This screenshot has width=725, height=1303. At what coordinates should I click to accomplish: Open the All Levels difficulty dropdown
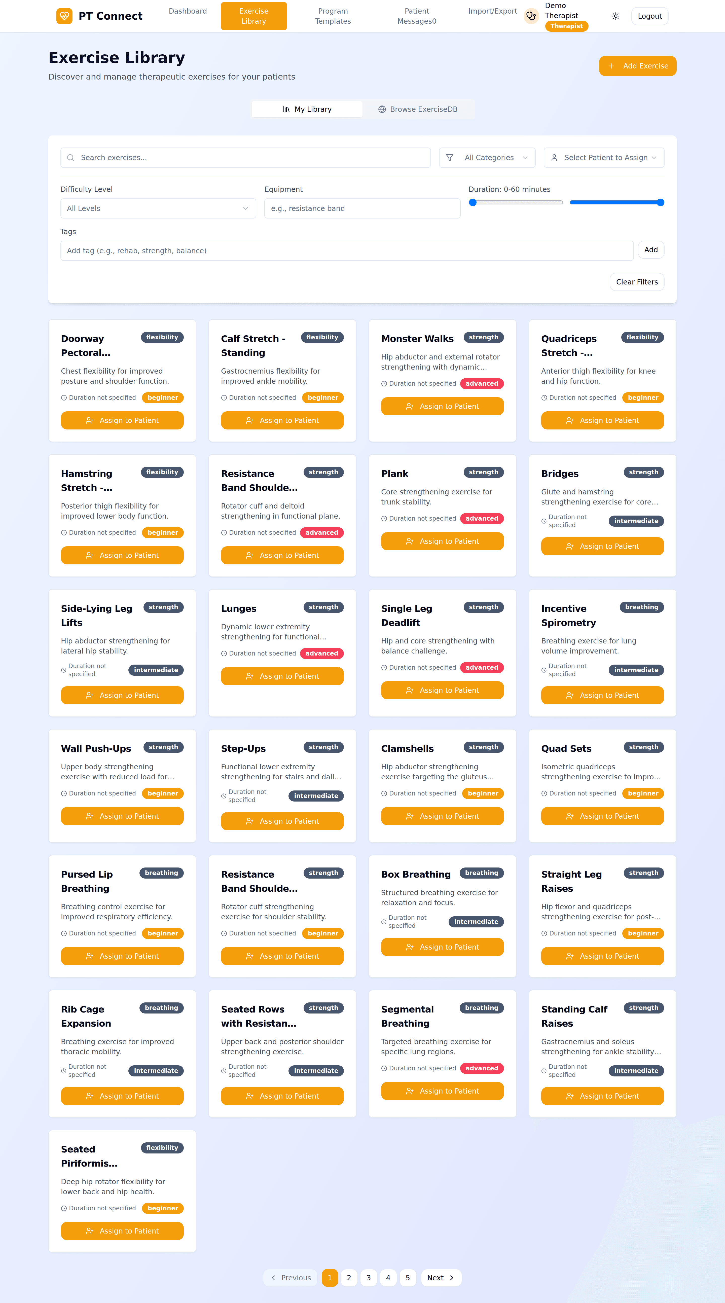pos(158,208)
